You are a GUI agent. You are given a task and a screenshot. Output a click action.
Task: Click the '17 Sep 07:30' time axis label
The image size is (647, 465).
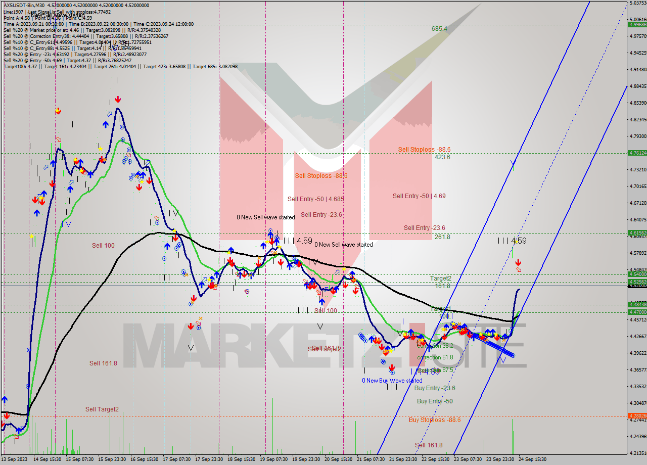[178, 459]
